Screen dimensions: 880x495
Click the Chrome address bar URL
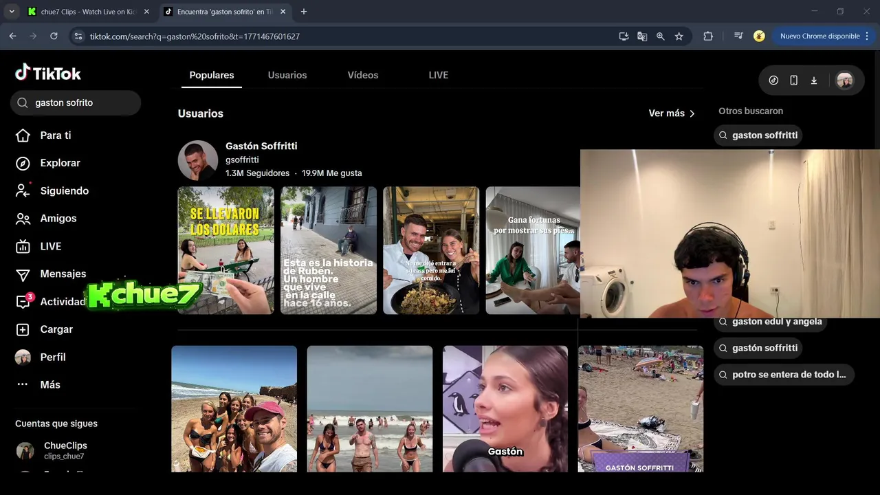point(195,36)
